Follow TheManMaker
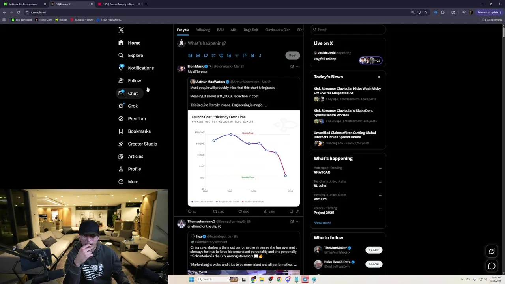Image resolution: width=505 pixels, height=284 pixels. tap(374, 250)
